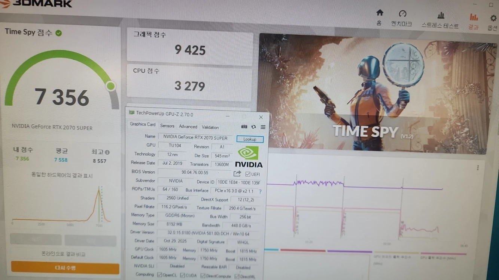The height and width of the screenshot is (280, 499).
Task: Open the GPU-Z hamburger menu
Action: point(263,127)
